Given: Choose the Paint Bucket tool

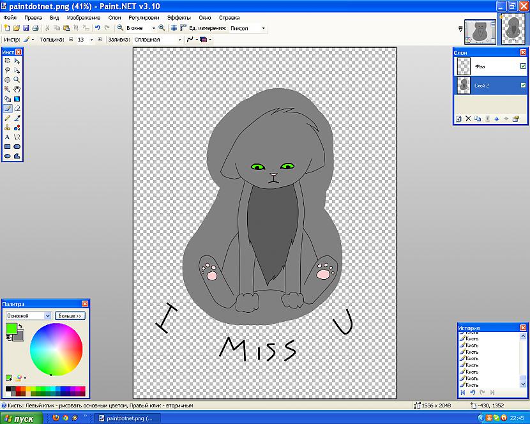Looking at the screenshot, I should [x=8, y=99].
